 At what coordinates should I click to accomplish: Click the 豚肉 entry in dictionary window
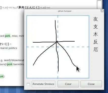point(21,7)
